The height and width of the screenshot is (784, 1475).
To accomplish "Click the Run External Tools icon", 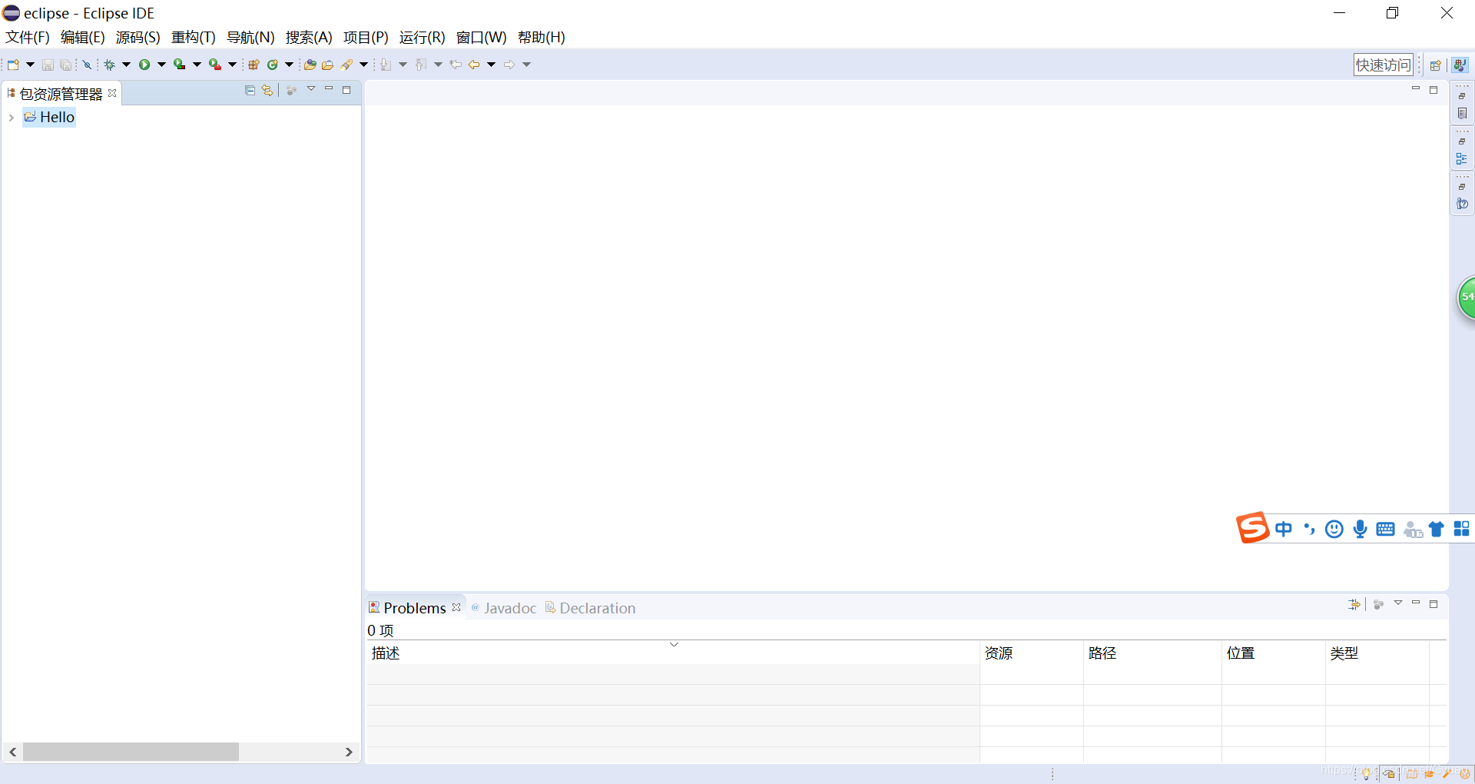I will [x=215, y=65].
